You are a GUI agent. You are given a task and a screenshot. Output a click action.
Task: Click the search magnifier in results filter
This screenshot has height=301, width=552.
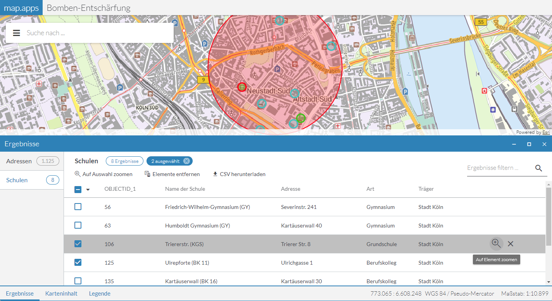(538, 168)
